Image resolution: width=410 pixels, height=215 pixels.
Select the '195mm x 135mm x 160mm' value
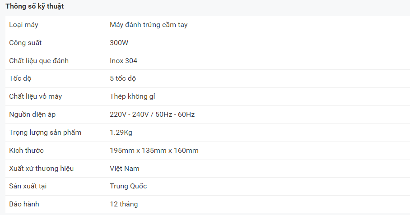(154, 151)
